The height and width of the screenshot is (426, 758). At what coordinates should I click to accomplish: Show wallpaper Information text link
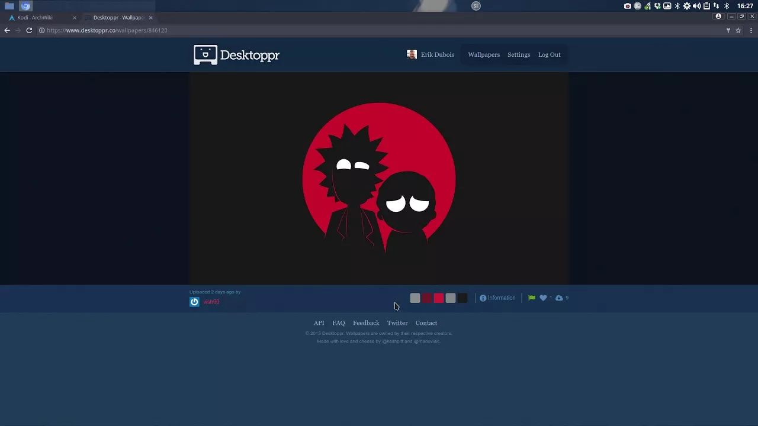coord(502,298)
